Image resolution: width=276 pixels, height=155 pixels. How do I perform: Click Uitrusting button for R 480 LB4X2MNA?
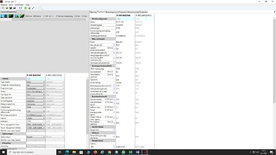(55, 146)
